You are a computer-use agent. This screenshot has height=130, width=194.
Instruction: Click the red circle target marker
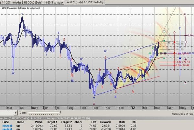pyautogui.click(x=174, y=33)
